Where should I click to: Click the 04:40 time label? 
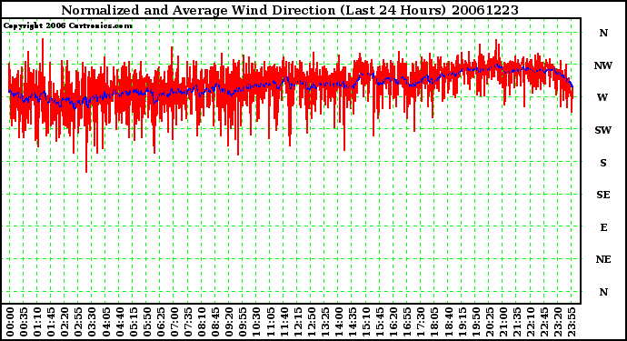point(119,322)
